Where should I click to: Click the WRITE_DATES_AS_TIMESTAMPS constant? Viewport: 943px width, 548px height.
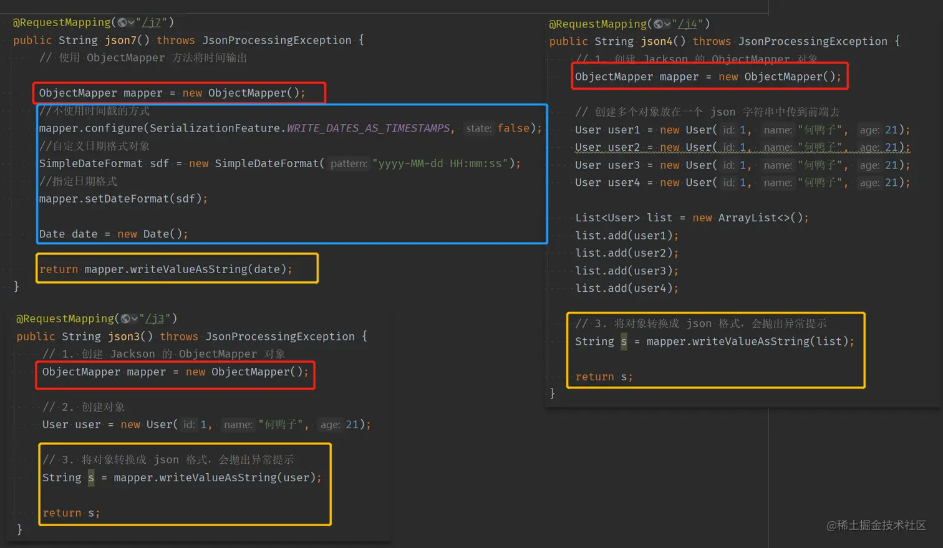(x=368, y=128)
